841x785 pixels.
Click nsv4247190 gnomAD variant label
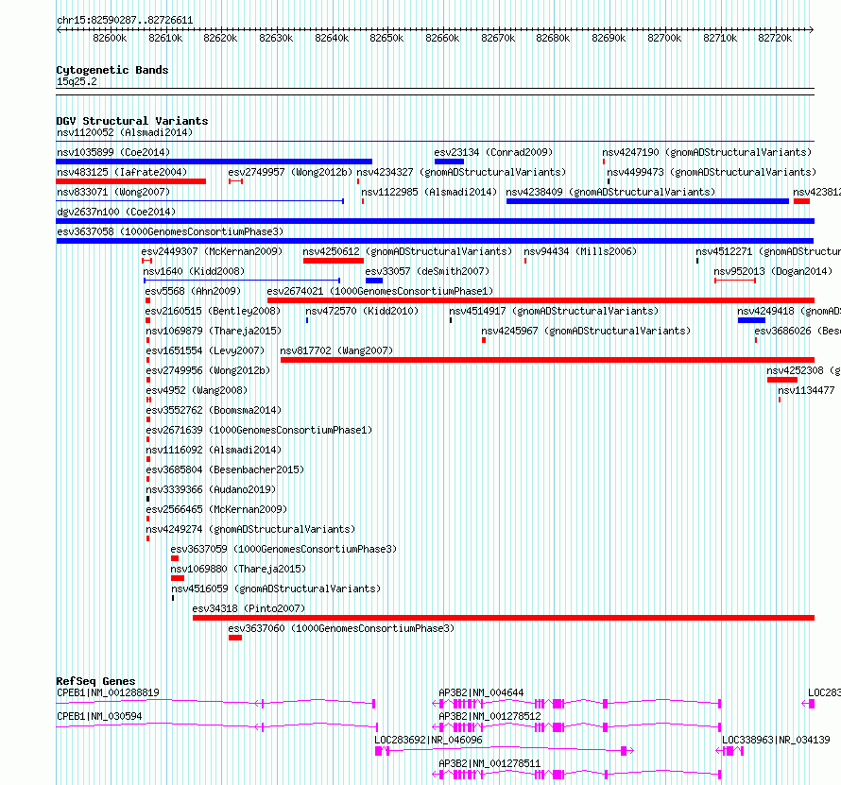[707, 152]
